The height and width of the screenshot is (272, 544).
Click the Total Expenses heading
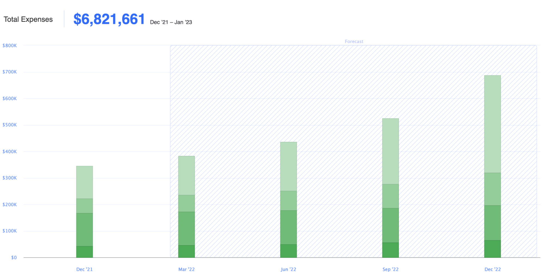pyautogui.click(x=28, y=19)
